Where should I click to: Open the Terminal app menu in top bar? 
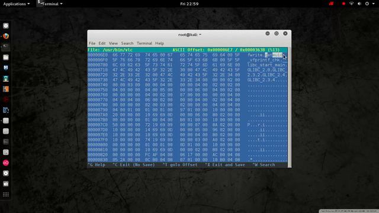point(50,4)
